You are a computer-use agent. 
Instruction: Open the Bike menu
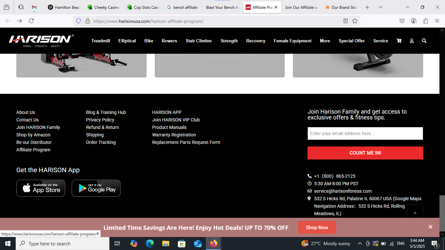(x=149, y=41)
